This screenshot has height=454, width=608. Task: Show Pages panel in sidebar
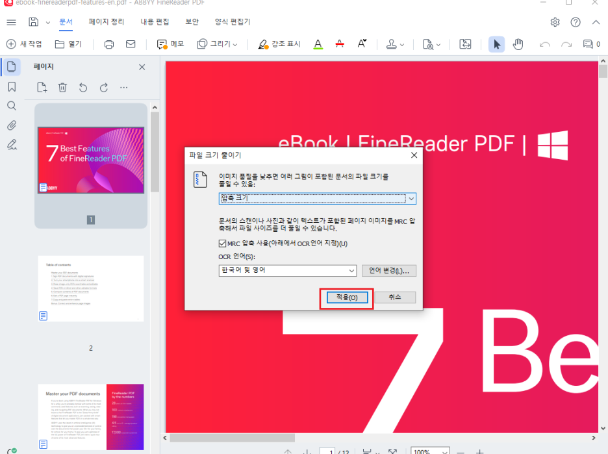pos(12,67)
